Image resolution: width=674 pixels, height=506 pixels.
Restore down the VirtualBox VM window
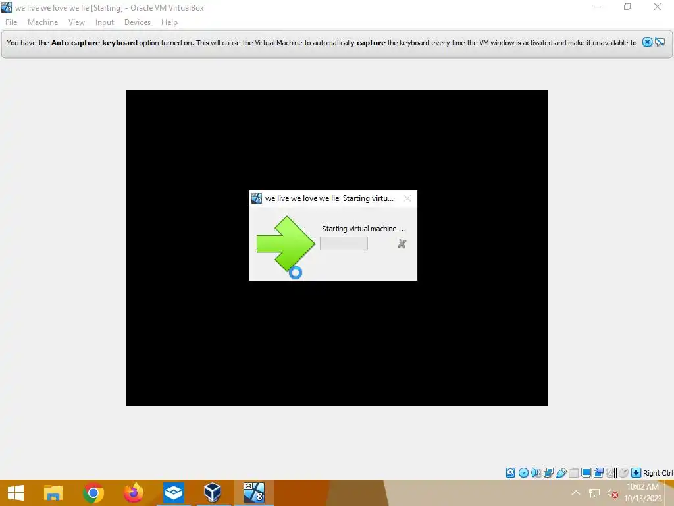[x=627, y=7]
